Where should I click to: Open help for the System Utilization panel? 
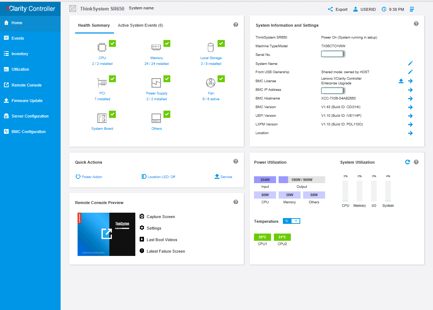[416, 162]
